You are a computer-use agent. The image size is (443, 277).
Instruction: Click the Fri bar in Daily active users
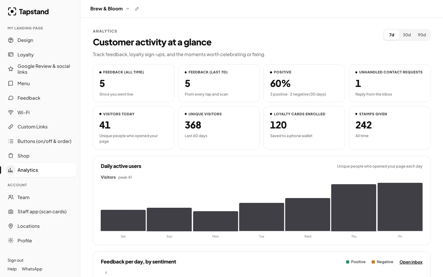click(x=400, y=207)
